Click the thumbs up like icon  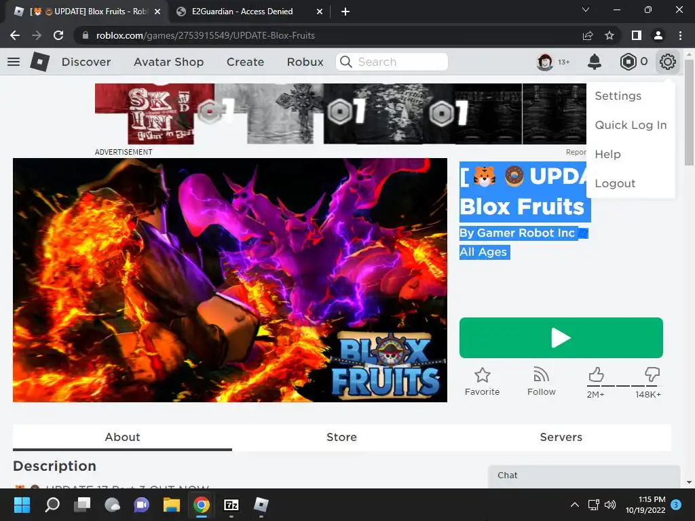pyautogui.click(x=596, y=374)
